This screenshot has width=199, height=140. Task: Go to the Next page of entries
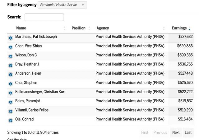click(x=176, y=133)
